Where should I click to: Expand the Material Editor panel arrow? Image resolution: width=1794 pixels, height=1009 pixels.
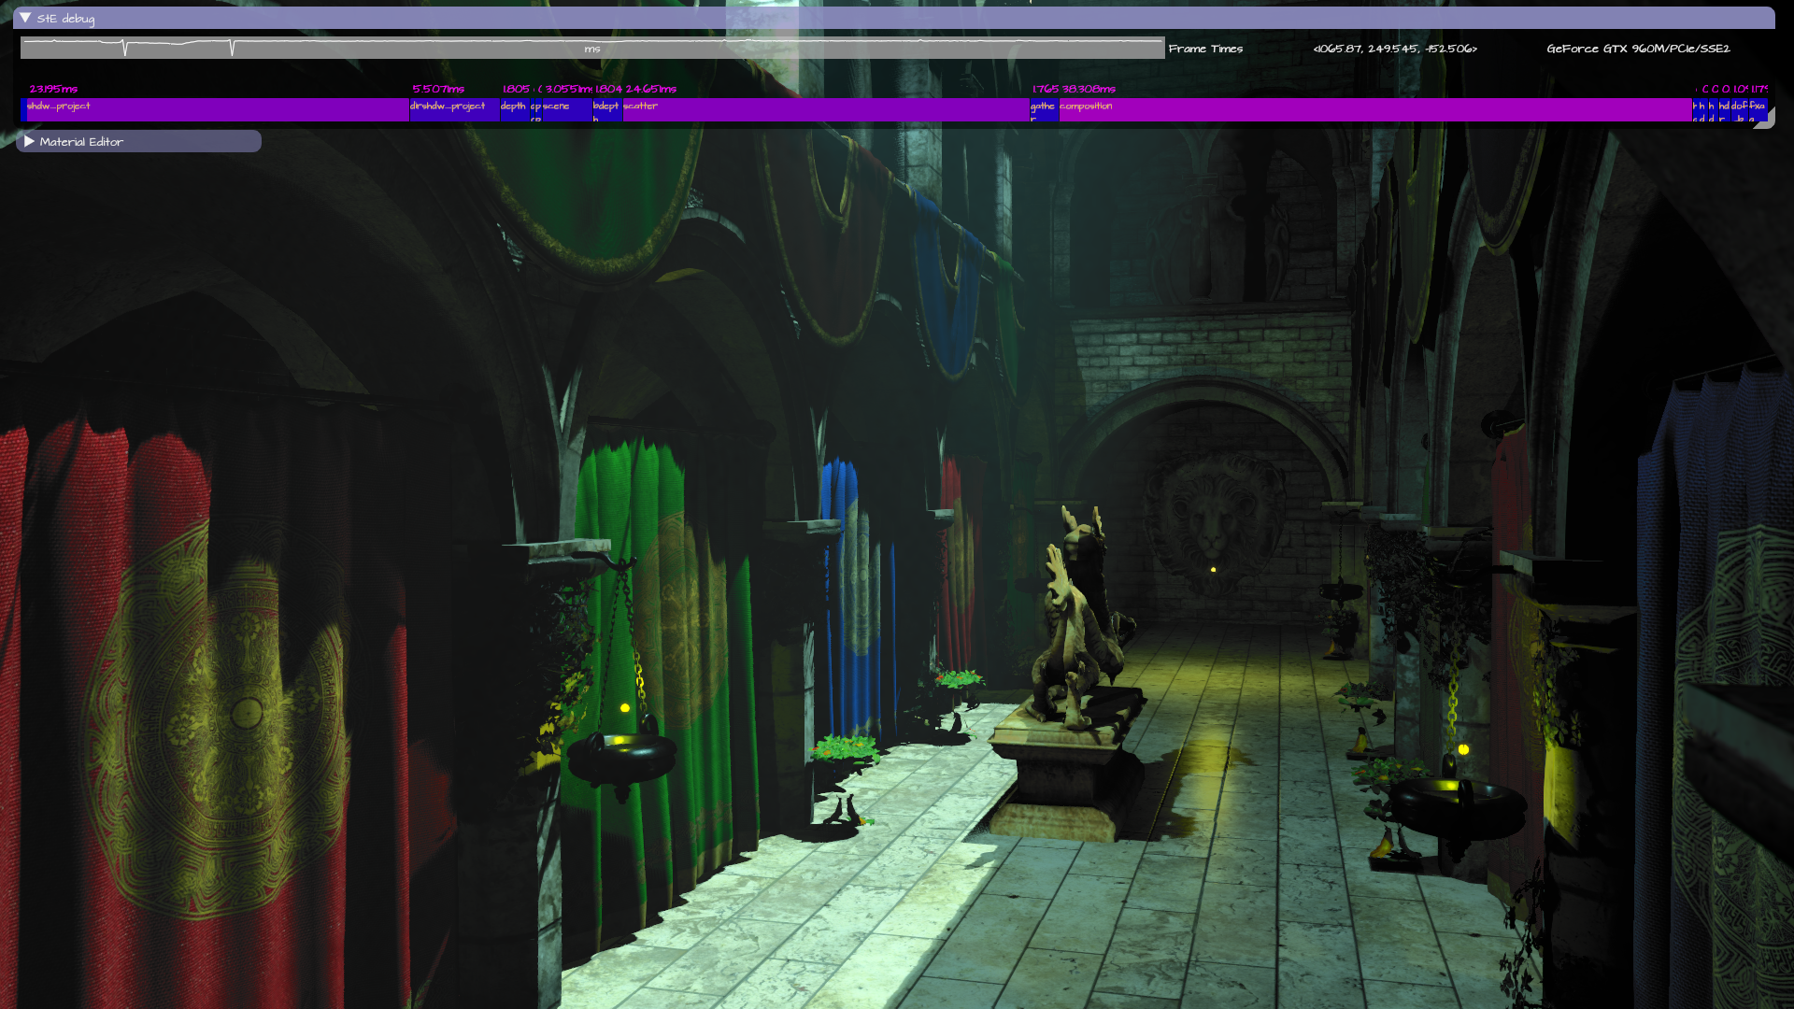29,141
